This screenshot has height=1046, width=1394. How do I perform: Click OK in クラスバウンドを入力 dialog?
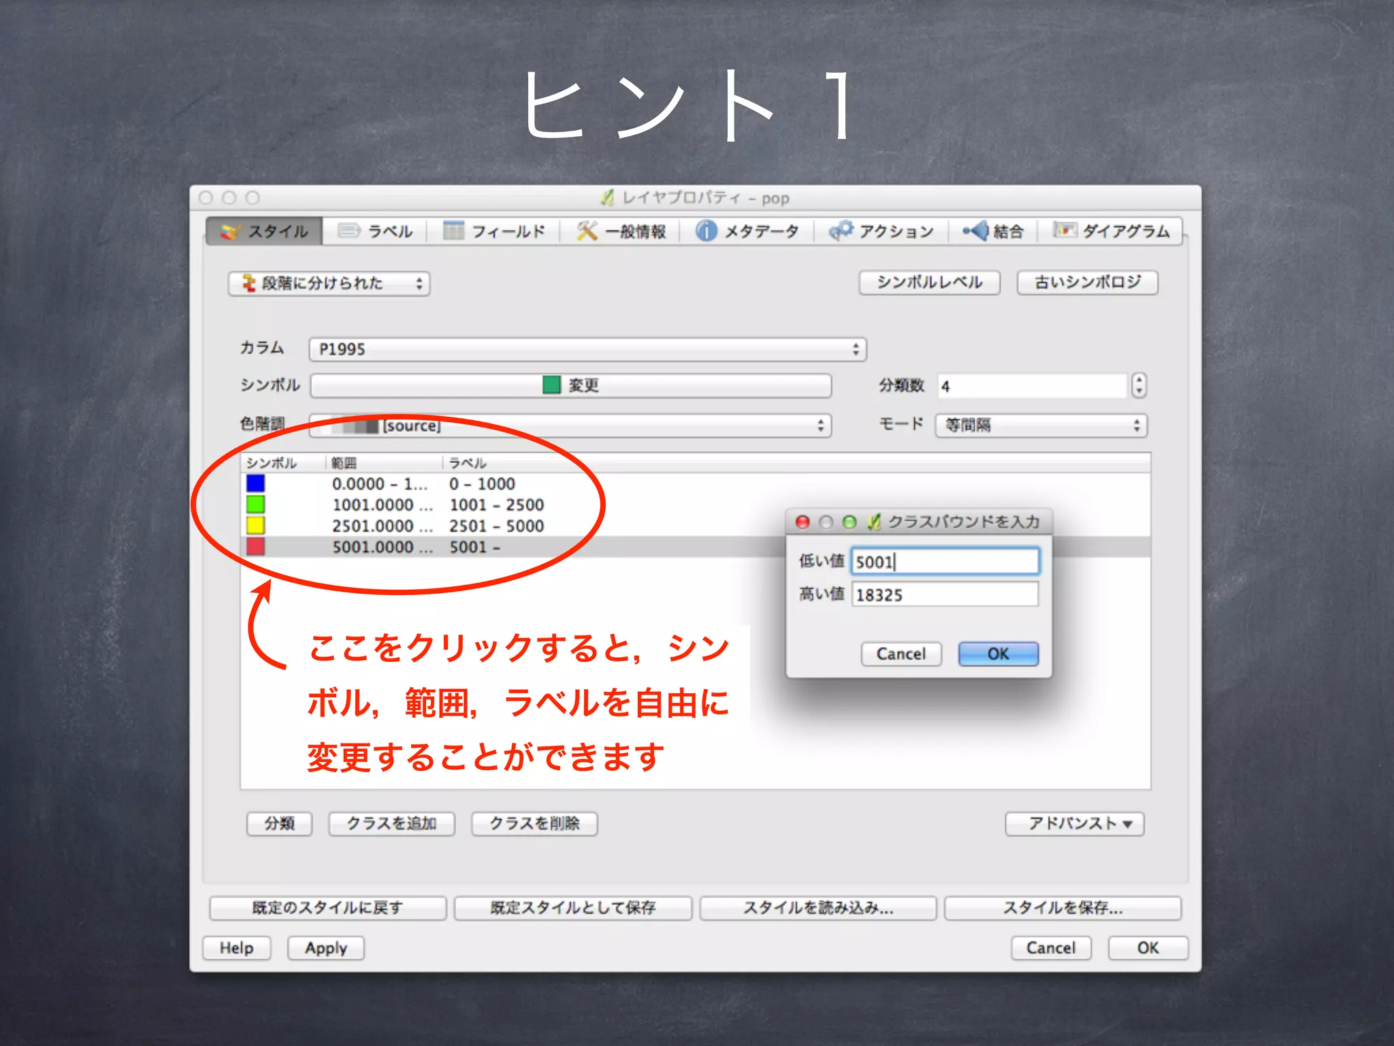(x=999, y=654)
